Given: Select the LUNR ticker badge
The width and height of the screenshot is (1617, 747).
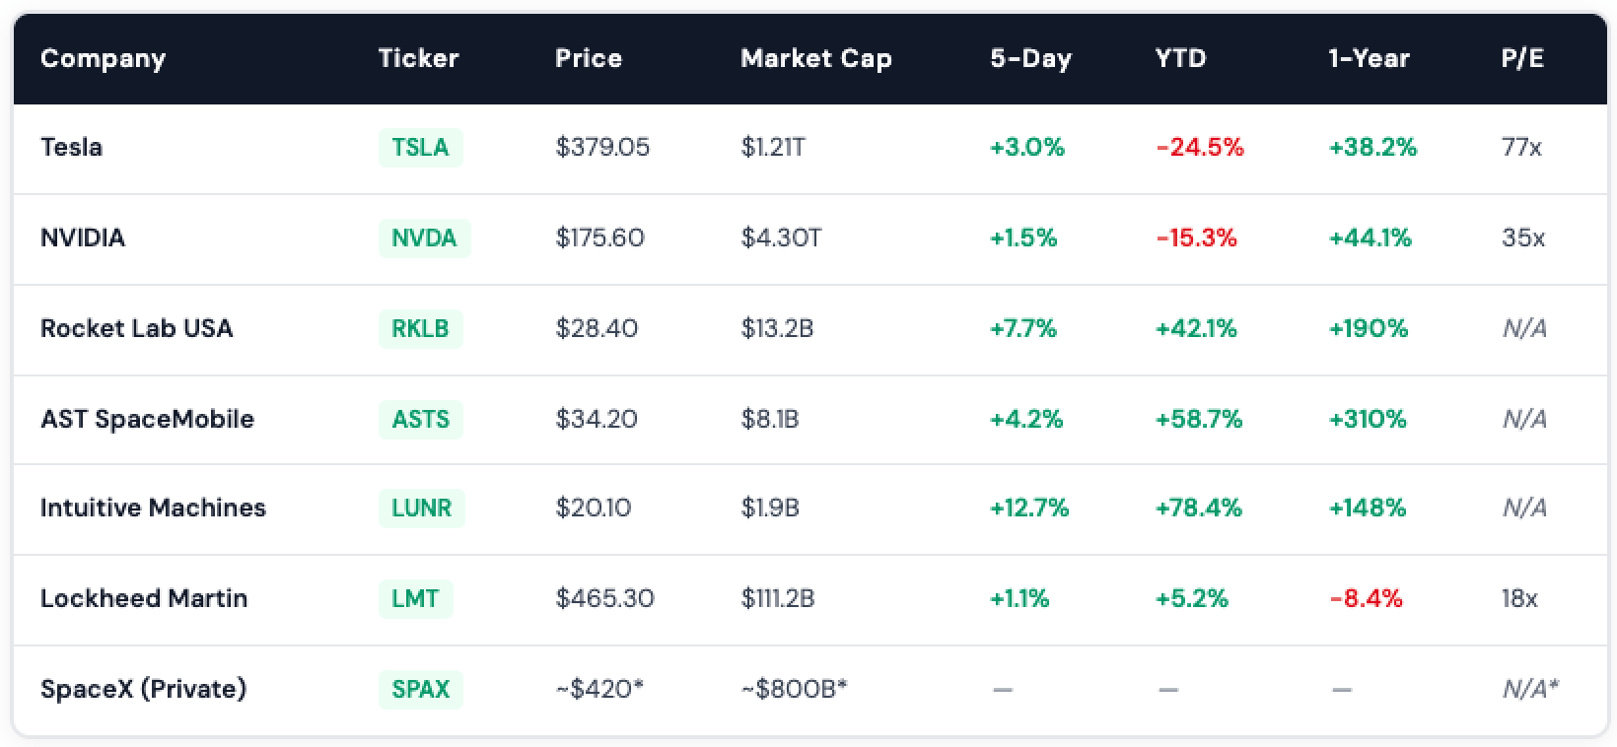Looking at the screenshot, I should coord(421,509).
